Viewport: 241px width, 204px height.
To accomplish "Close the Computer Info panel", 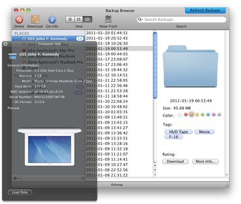I will 6,44.
